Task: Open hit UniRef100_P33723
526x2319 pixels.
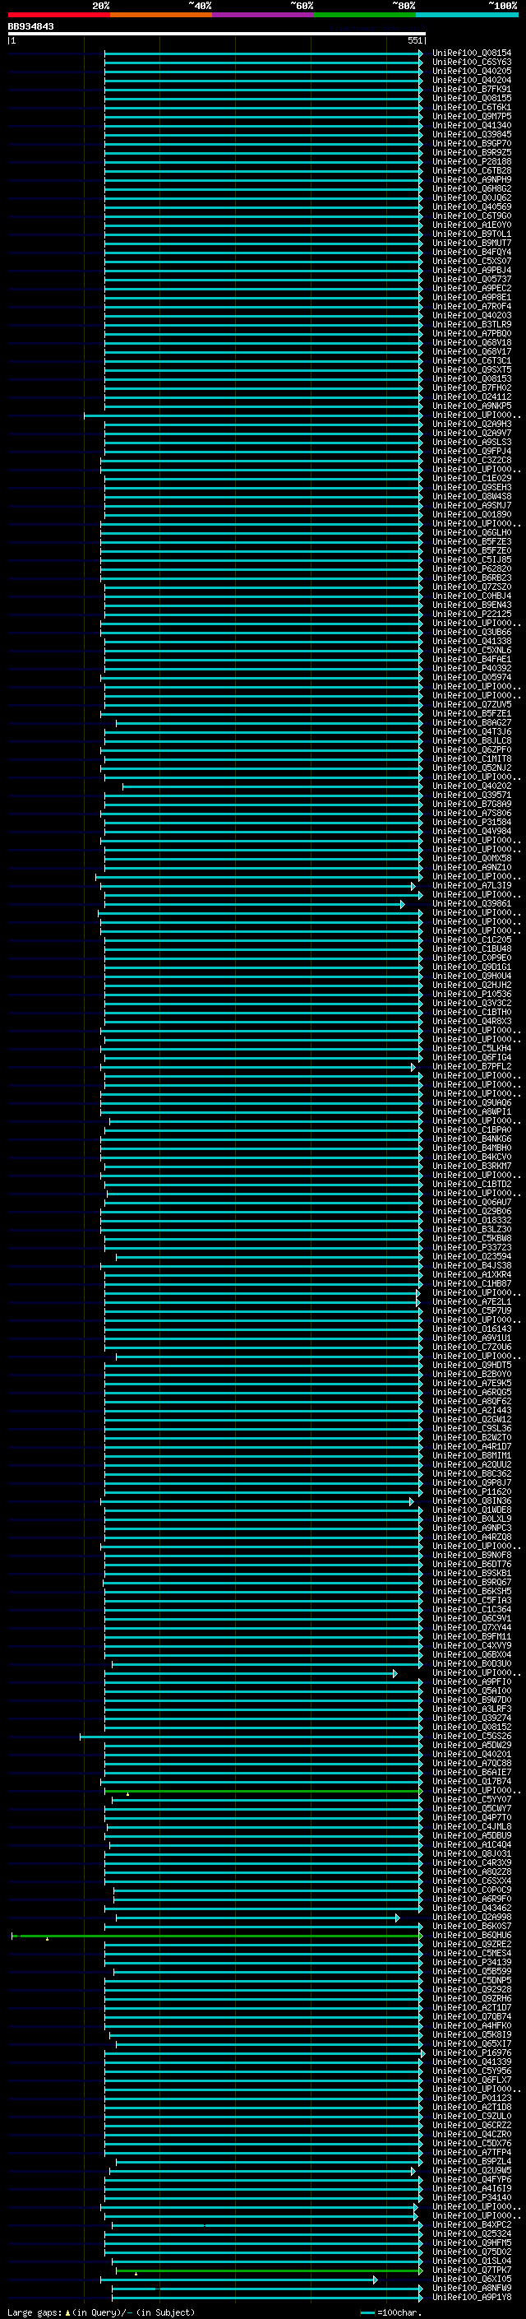Action: tap(471, 1247)
